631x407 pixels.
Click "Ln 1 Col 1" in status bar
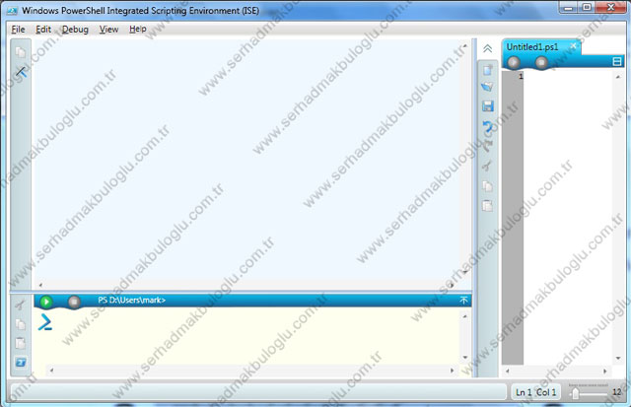coord(536,392)
